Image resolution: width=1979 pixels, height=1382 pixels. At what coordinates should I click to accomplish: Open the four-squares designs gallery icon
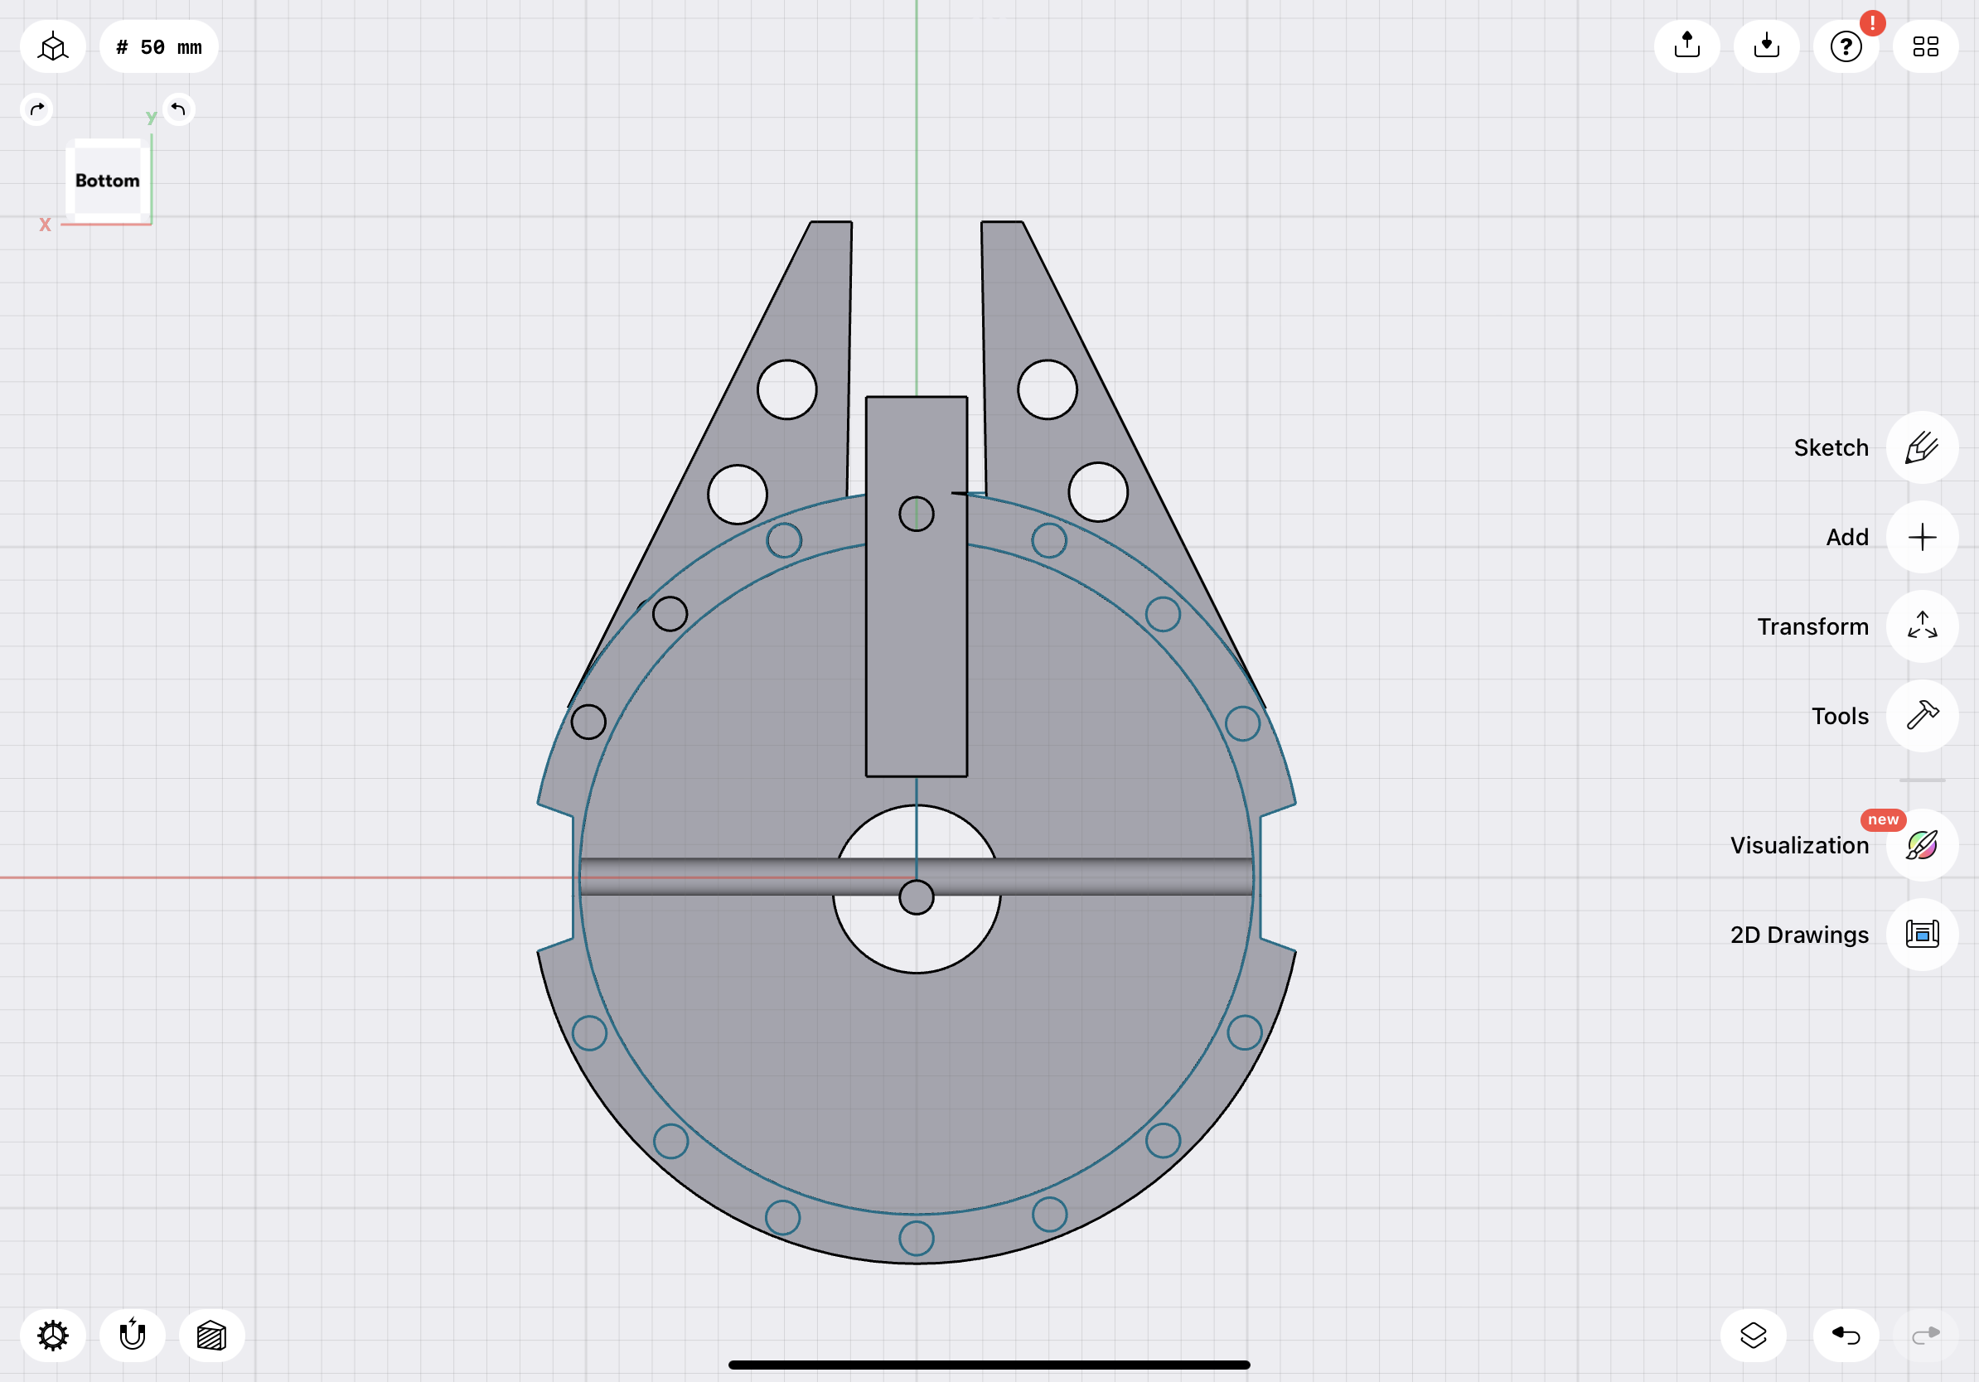pos(1926,46)
